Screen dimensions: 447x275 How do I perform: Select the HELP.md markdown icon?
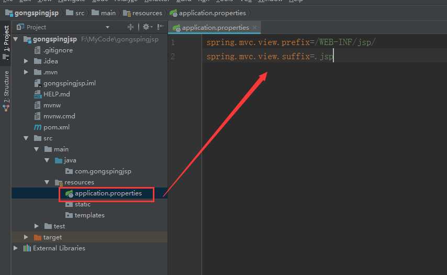click(37, 94)
